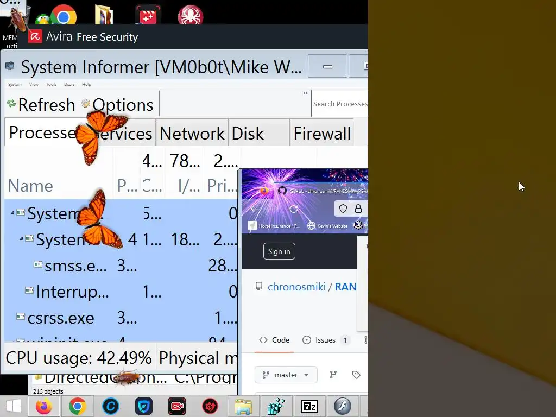Open the Kevin's Website bookmark

[x=327, y=225]
